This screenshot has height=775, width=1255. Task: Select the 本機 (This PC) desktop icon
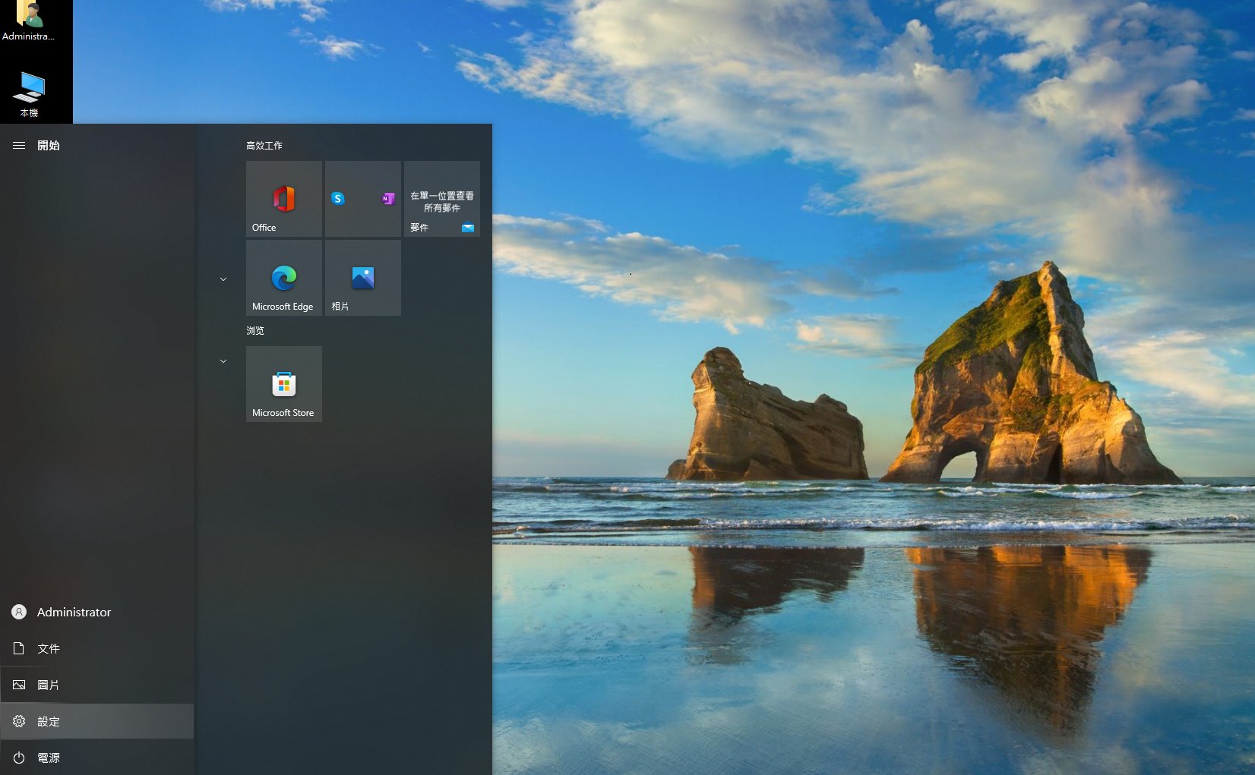(x=29, y=94)
